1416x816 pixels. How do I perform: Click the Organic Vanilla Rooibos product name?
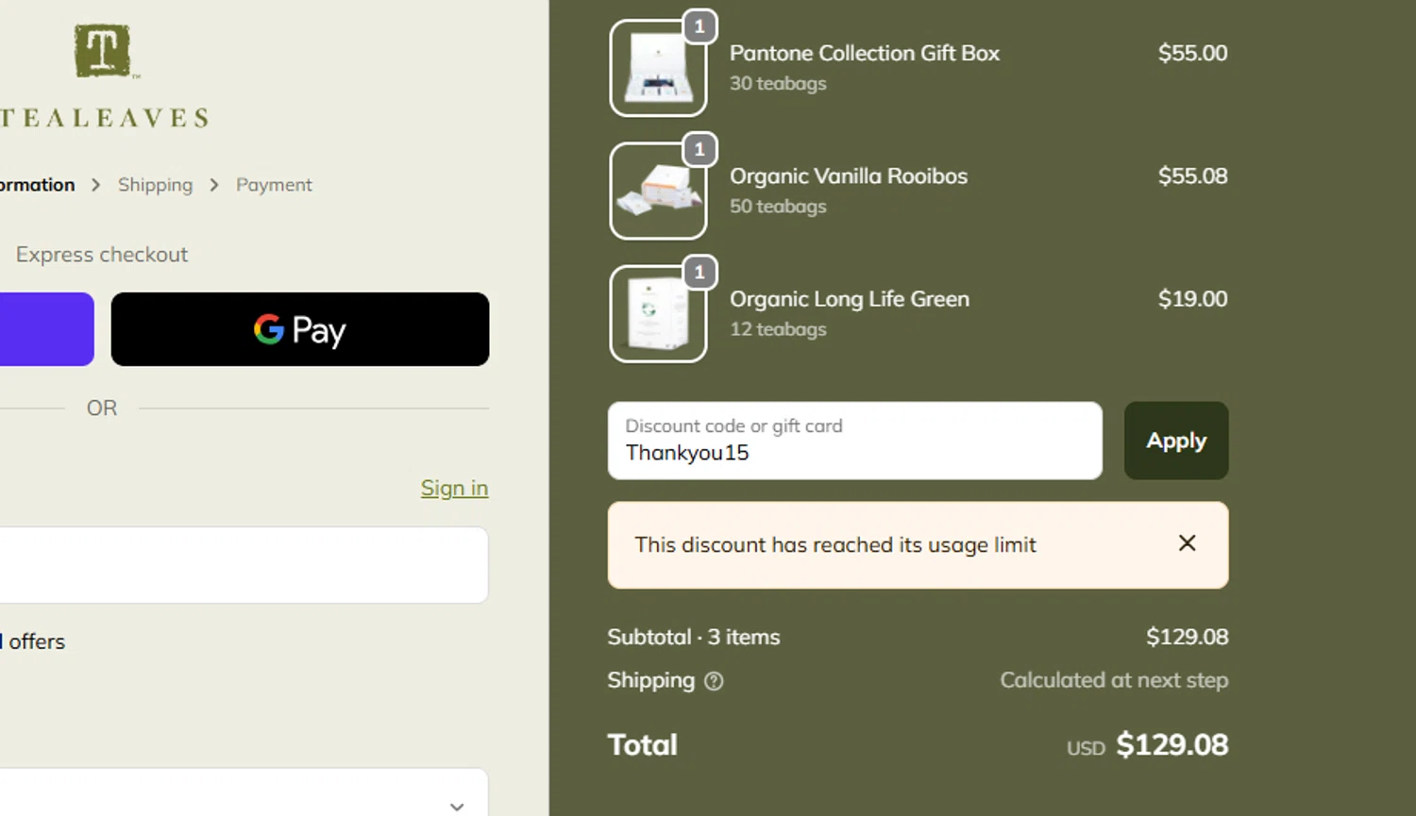coord(849,176)
